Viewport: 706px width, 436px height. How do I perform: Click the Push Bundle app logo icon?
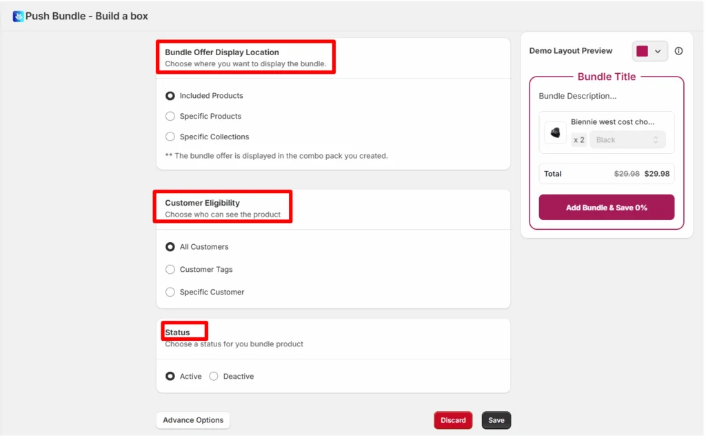pos(18,17)
